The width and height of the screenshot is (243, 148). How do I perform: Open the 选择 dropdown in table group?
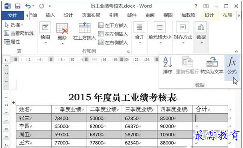pos(14,25)
